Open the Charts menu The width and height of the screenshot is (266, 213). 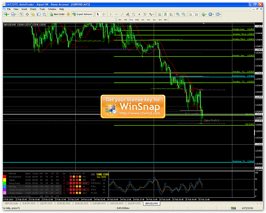[x=33, y=9]
